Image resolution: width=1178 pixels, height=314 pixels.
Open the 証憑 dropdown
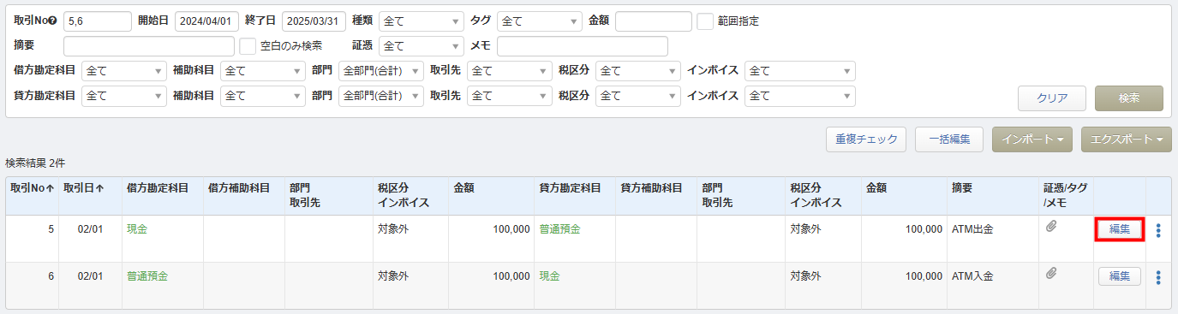pyautogui.click(x=421, y=46)
